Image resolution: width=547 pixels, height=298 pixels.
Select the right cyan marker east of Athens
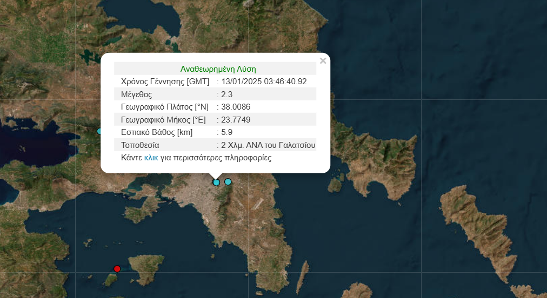[x=228, y=181]
